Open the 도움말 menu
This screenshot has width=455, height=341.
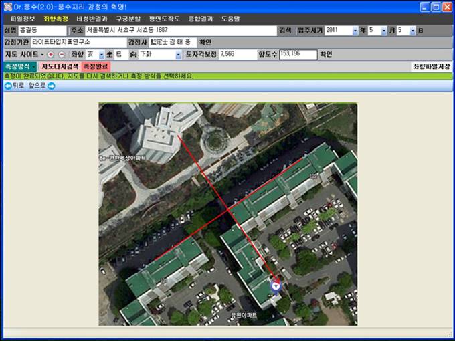click(231, 19)
